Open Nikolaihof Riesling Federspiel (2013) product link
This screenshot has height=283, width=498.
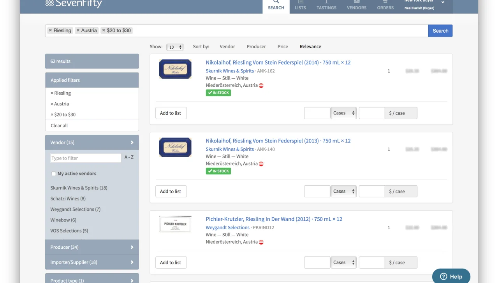(278, 141)
